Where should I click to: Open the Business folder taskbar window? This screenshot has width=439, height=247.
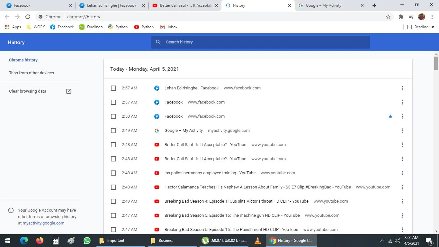pyautogui.click(x=172, y=241)
